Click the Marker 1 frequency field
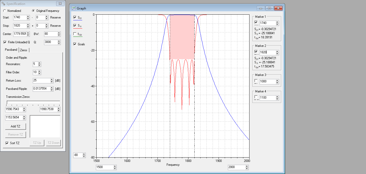The width and height of the screenshot is (366, 174). point(267,23)
